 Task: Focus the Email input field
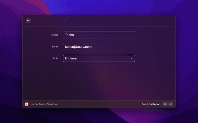99,47
